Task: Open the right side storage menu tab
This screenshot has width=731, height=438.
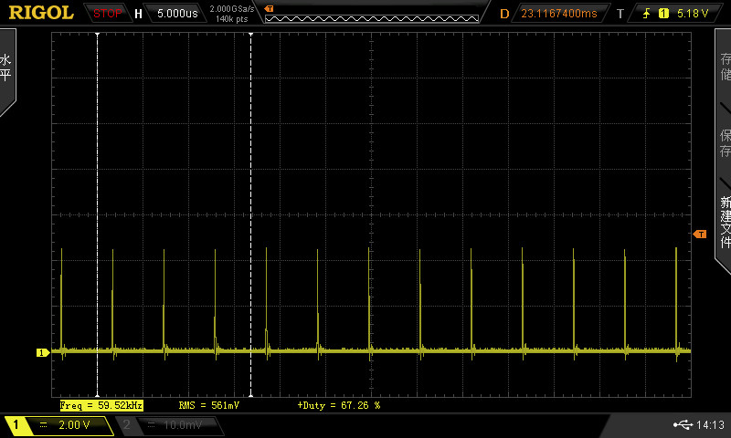Action: 725,67
